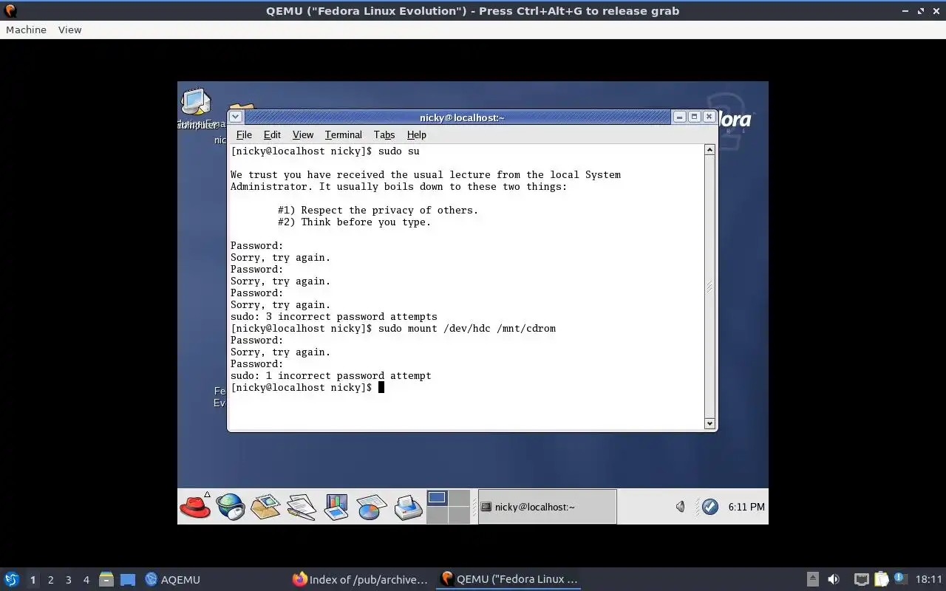
Task: Open the Help menu in terminal
Action: coord(417,134)
